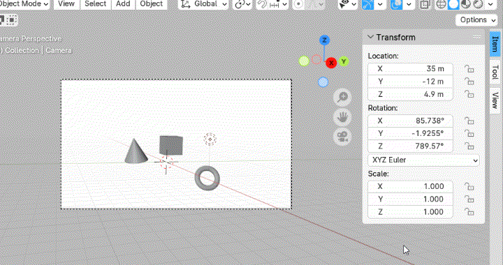Click the zoom magnifier viewport icon
Screen dimensions: 503x265
342,98
